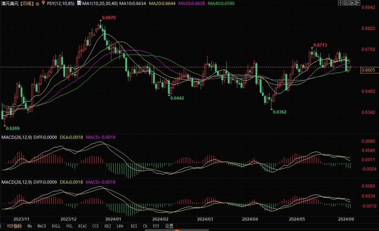
Task: Click the 0.6870 high price label
Action: [109, 18]
